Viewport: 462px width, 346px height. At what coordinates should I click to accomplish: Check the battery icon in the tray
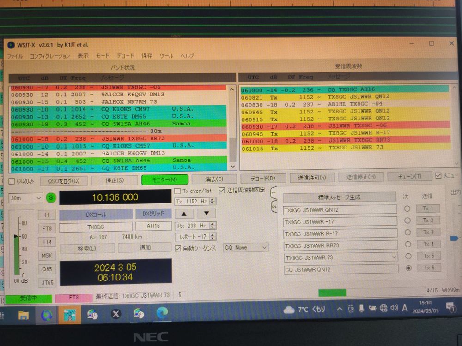(x=372, y=308)
